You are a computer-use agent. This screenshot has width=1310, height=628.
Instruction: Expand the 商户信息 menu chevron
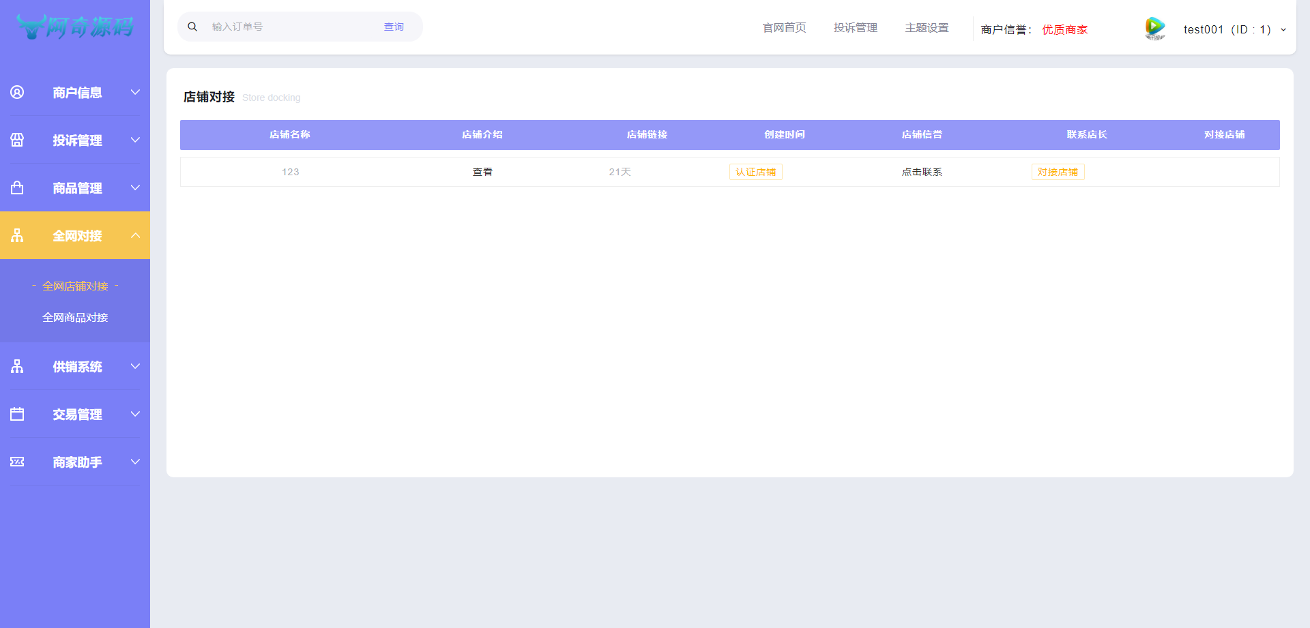(135, 92)
